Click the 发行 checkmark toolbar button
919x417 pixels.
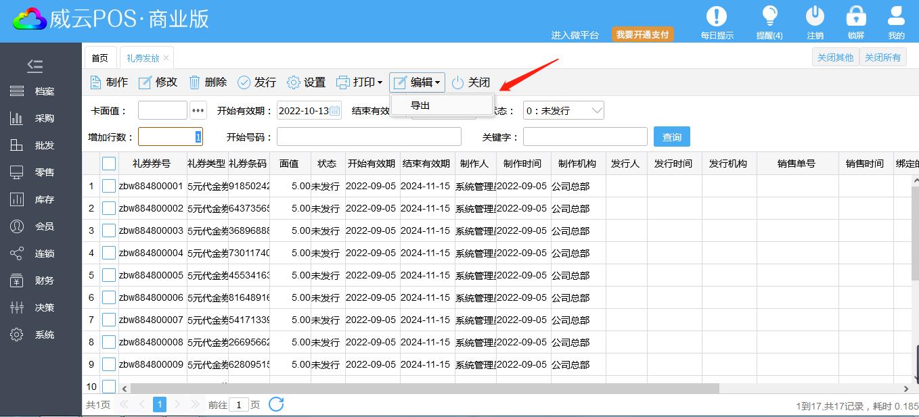pyautogui.click(x=244, y=82)
